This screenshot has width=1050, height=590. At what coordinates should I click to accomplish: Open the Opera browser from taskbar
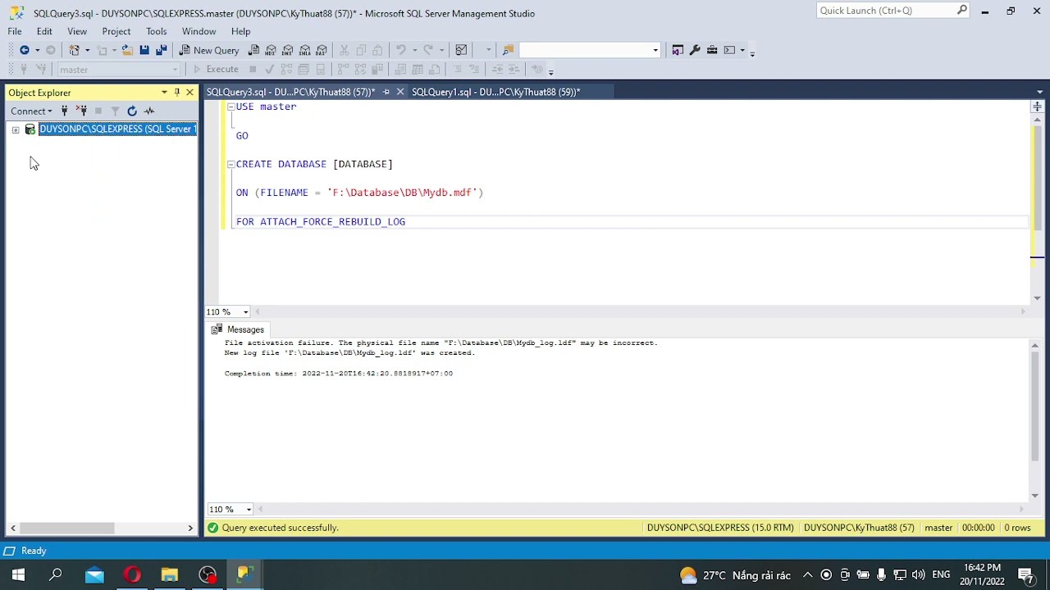(132, 575)
